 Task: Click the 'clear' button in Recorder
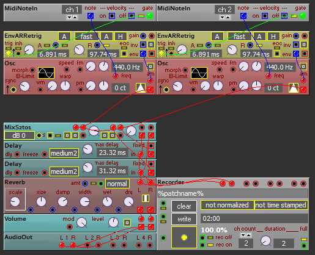pos(184,206)
